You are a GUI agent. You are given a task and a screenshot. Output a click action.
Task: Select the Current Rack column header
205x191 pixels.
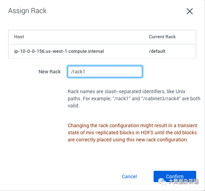pyautogui.click(x=162, y=37)
